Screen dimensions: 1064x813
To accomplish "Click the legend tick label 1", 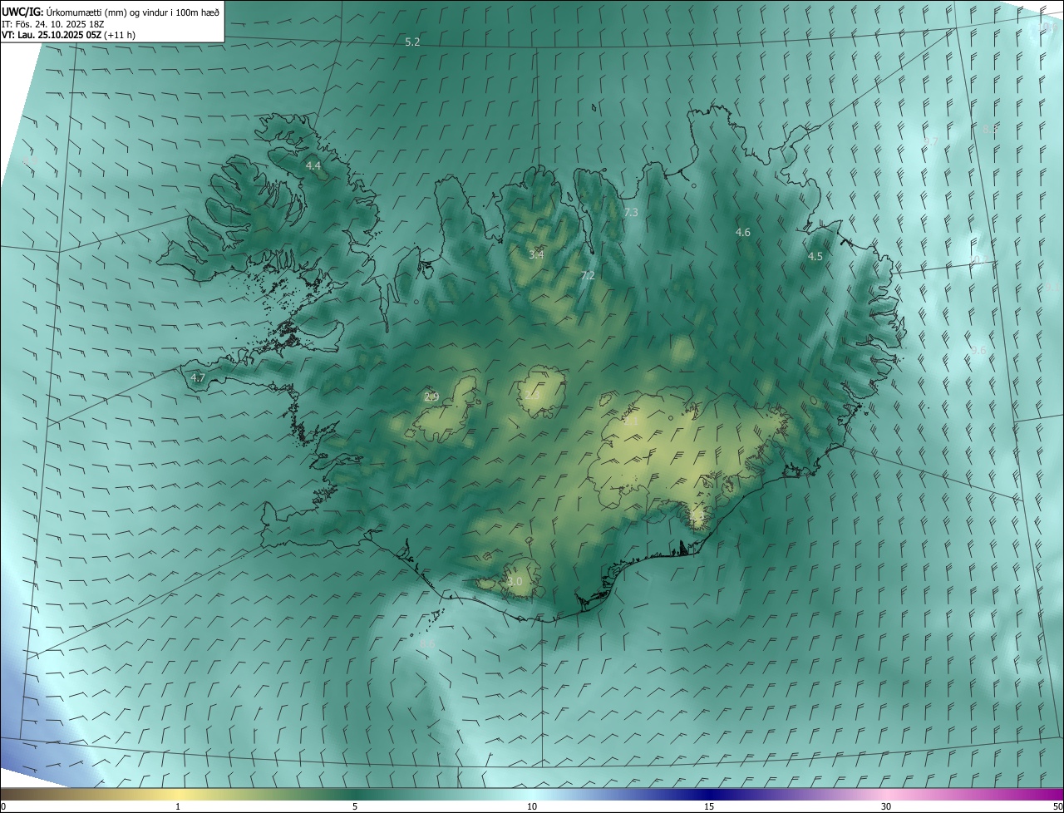I will (178, 806).
